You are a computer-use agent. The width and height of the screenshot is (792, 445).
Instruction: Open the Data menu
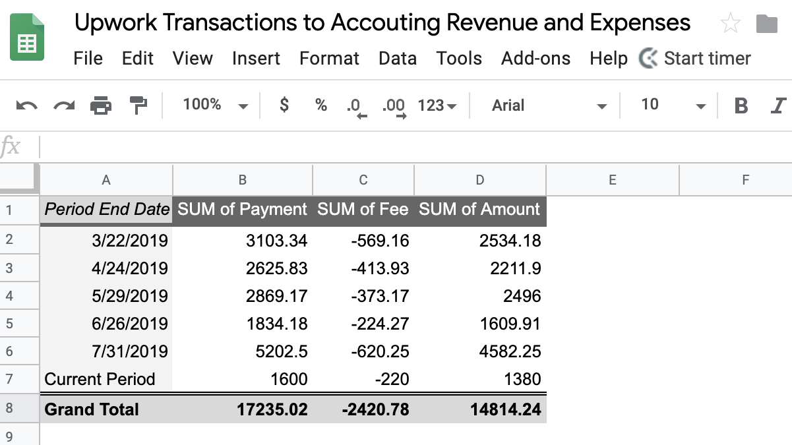[398, 58]
